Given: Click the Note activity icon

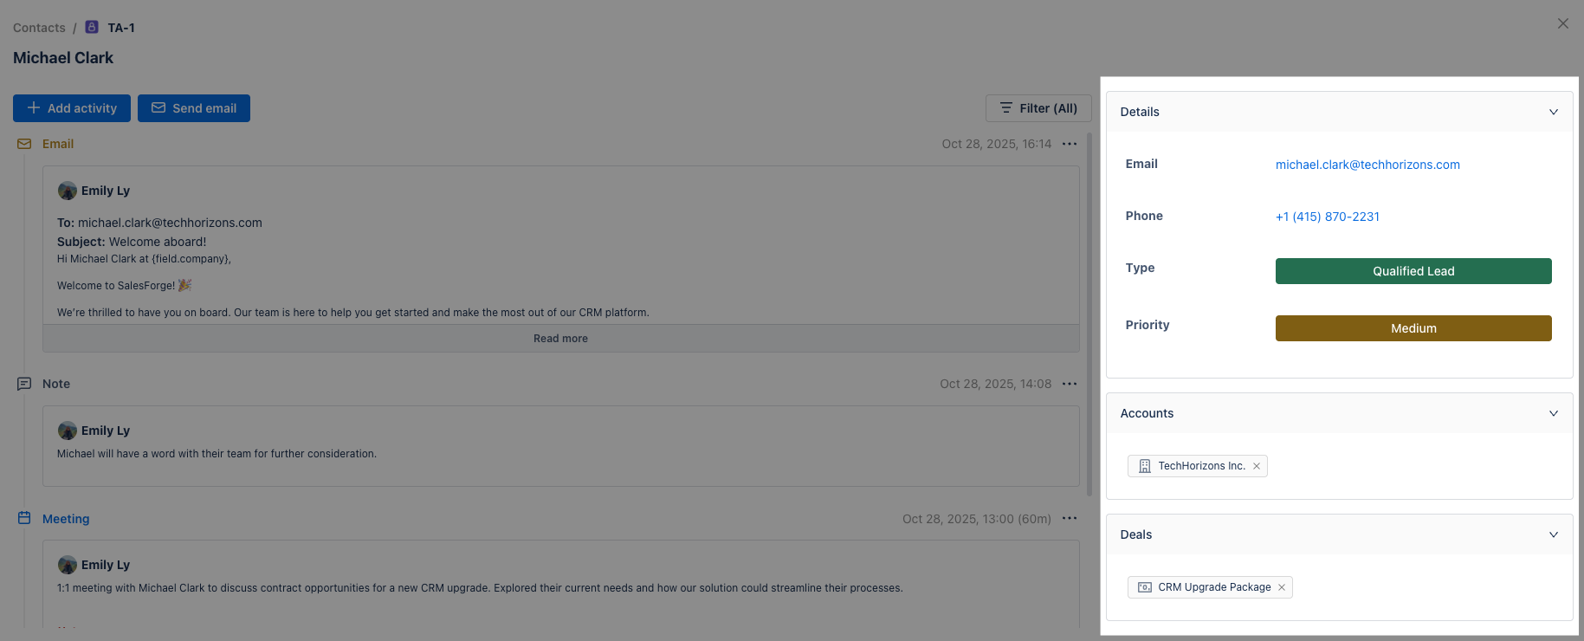Looking at the screenshot, I should pyautogui.click(x=24, y=384).
